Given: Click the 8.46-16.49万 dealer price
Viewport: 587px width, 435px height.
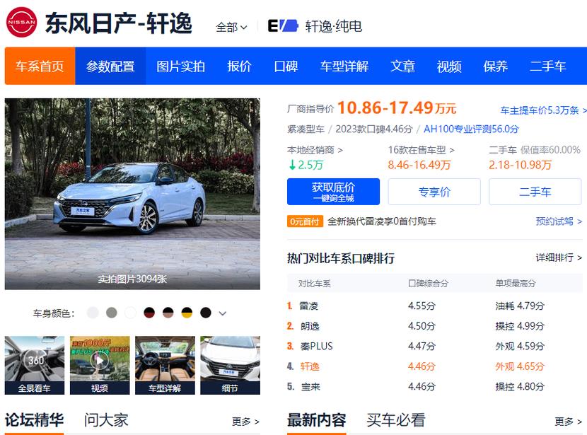Looking at the screenshot, I should pos(419,165).
